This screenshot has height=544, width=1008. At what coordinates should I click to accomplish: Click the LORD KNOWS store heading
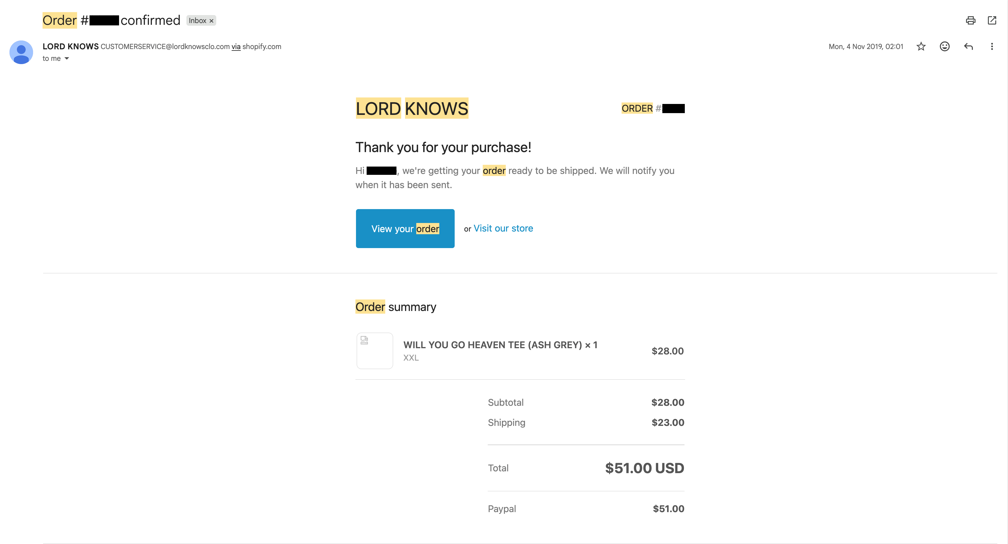412,108
